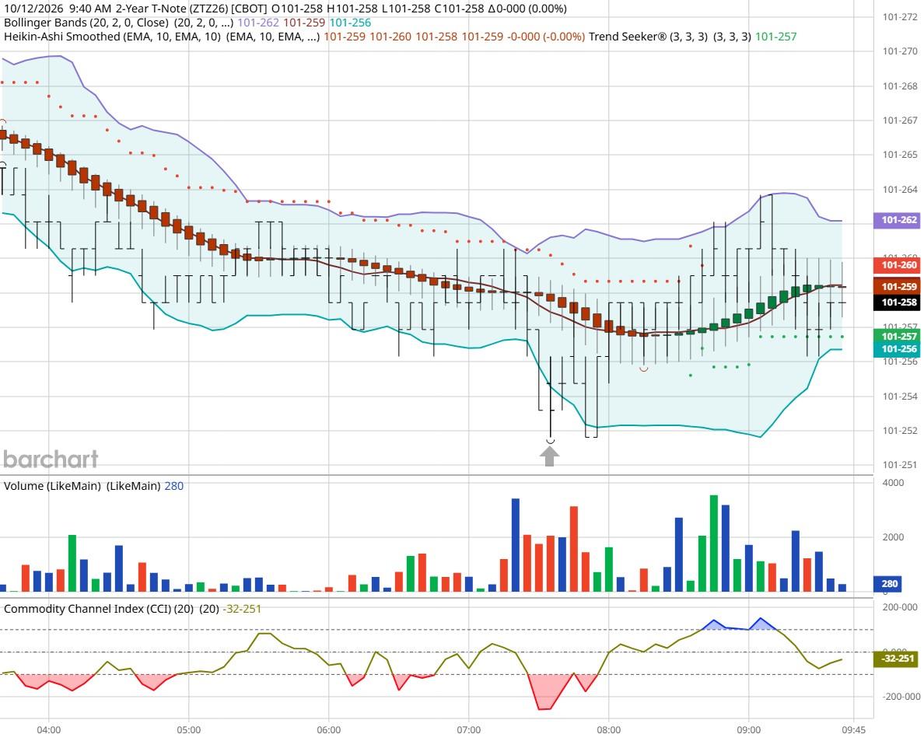Viewport: 924px width, 741px height.
Task: Click the 4000 volume axis label
Action: click(x=893, y=482)
